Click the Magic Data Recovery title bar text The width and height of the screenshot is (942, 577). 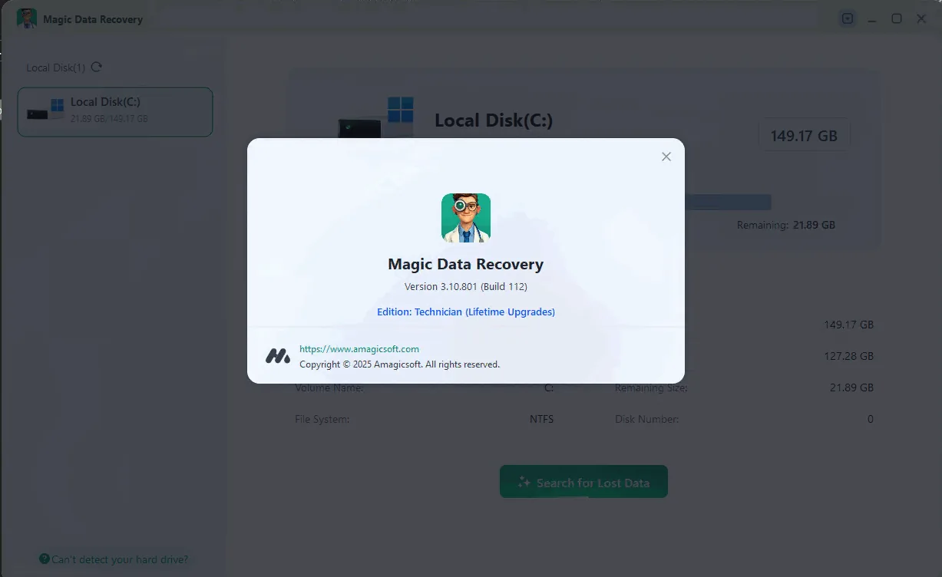point(93,19)
